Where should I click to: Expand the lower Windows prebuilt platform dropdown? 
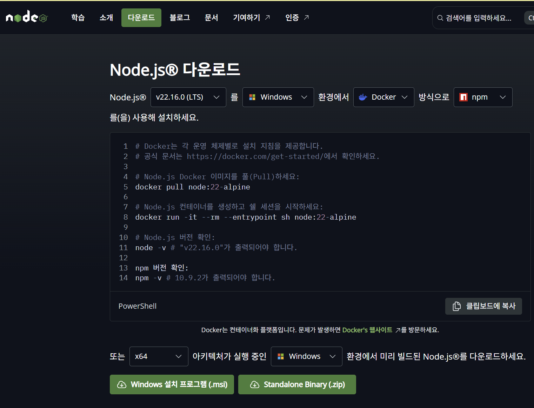(307, 356)
